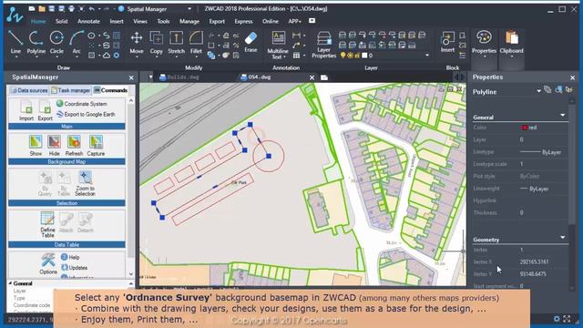Select the Circle tool
Image resolution: width=583 pixels, height=328 pixels.
coord(56,42)
